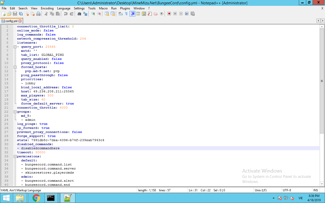Collapse the permissions fold marker on line 33
Screen dimensions: 325x203
click(15, 156)
